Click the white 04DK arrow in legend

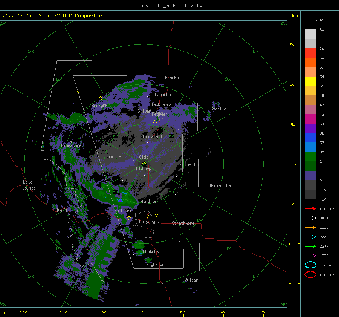(x=310, y=218)
